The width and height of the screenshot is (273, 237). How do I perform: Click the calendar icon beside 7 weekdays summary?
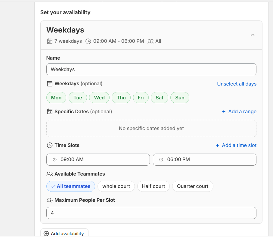(x=50, y=41)
